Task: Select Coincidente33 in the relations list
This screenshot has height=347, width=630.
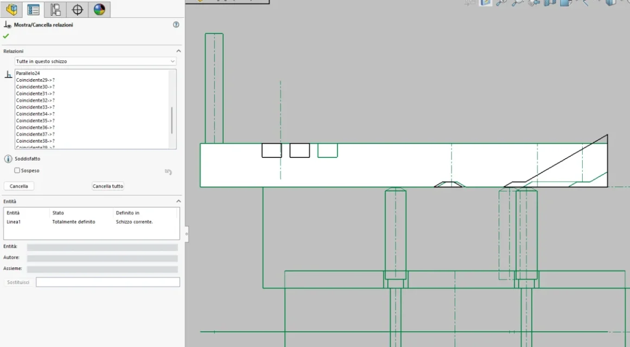Action: pyautogui.click(x=35, y=107)
